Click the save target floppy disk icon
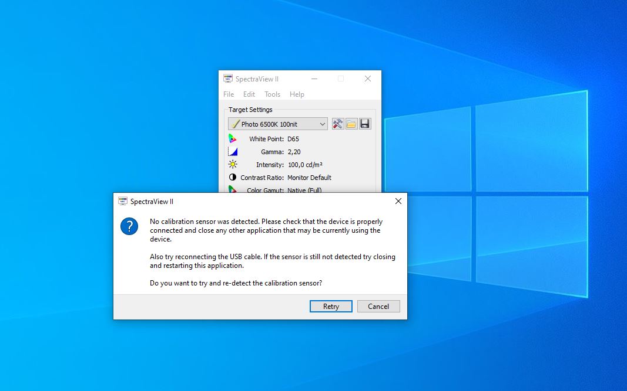This screenshot has width=627, height=391. coord(365,124)
